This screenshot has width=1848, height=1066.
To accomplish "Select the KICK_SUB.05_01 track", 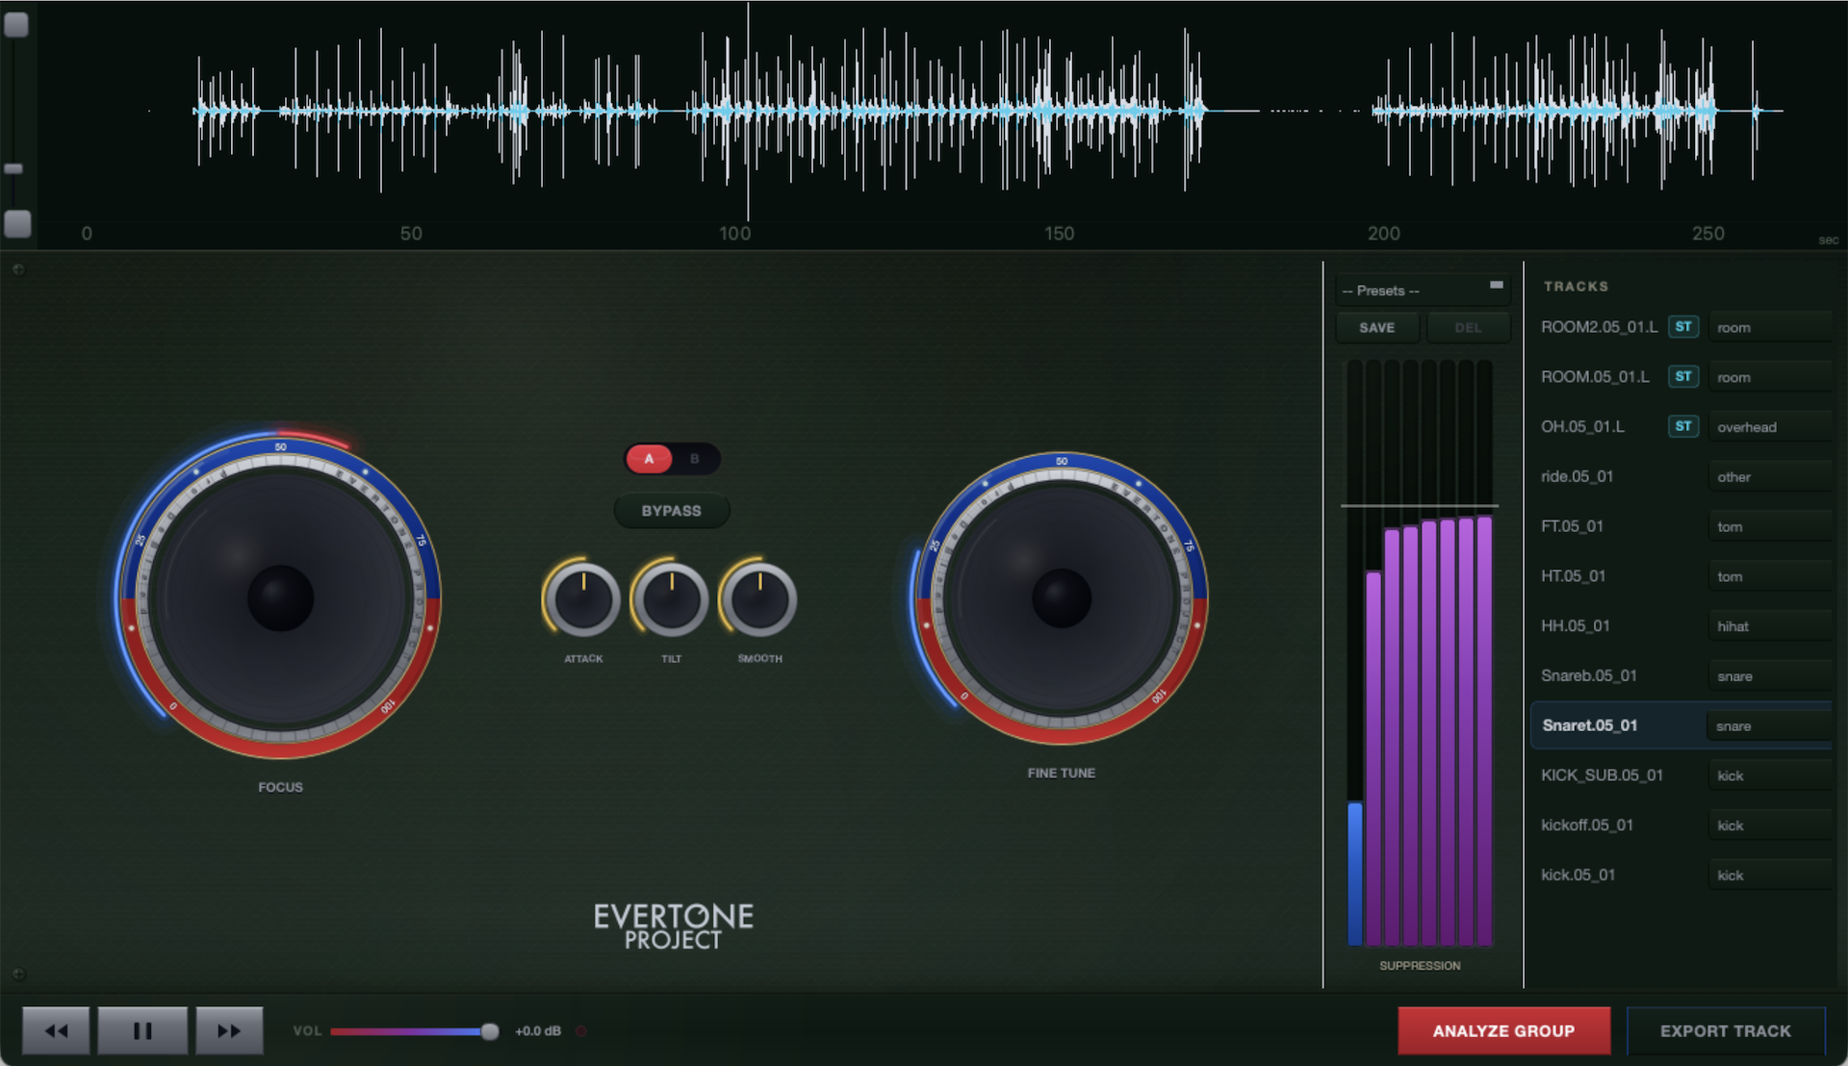I will click(1602, 775).
